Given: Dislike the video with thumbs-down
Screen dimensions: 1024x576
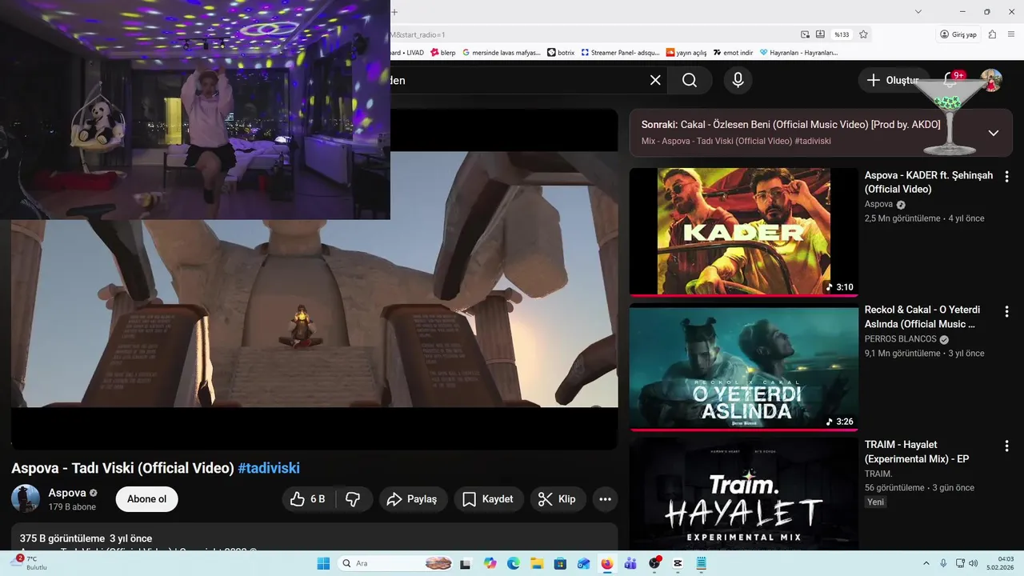Looking at the screenshot, I should (x=354, y=499).
